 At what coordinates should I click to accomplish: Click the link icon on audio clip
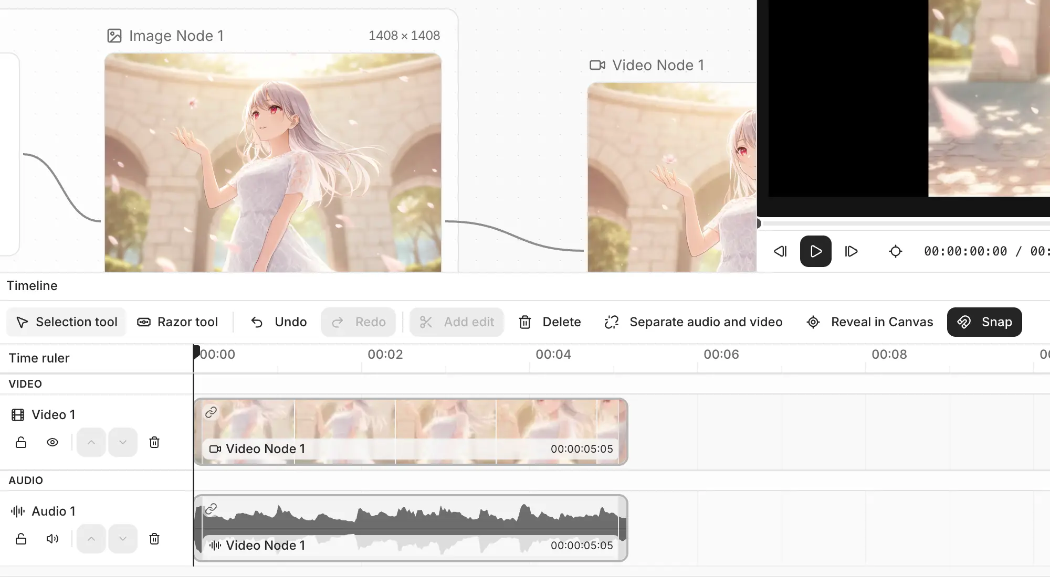coord(211,509)
